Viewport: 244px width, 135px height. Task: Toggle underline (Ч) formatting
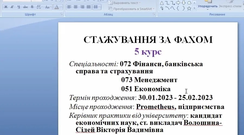(19, 7)
